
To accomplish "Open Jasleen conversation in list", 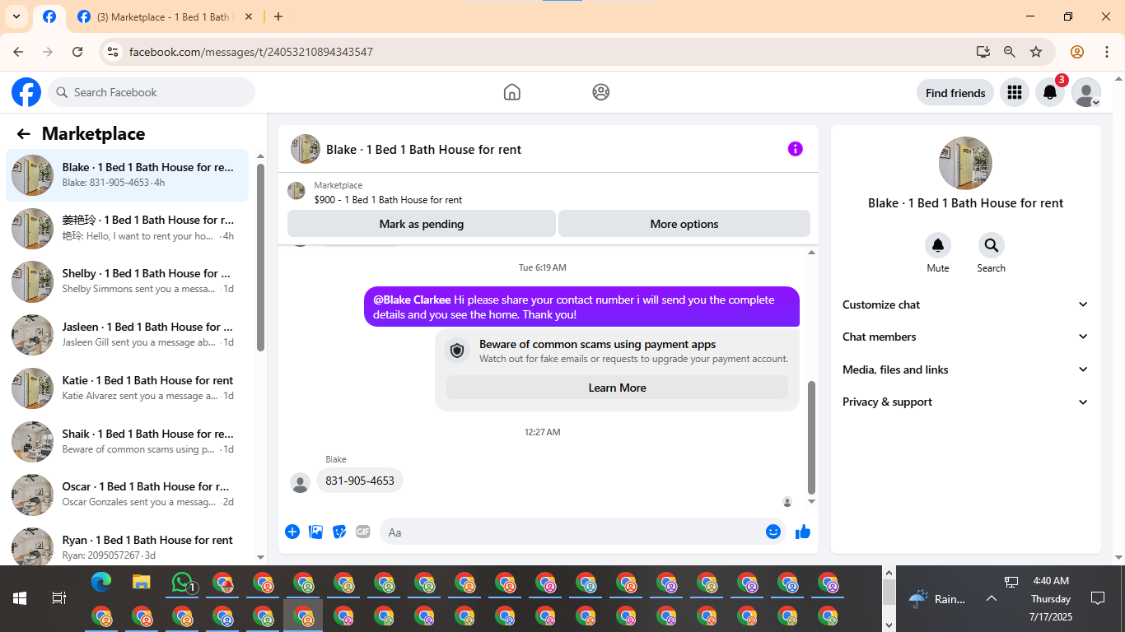I will (128, 335).
